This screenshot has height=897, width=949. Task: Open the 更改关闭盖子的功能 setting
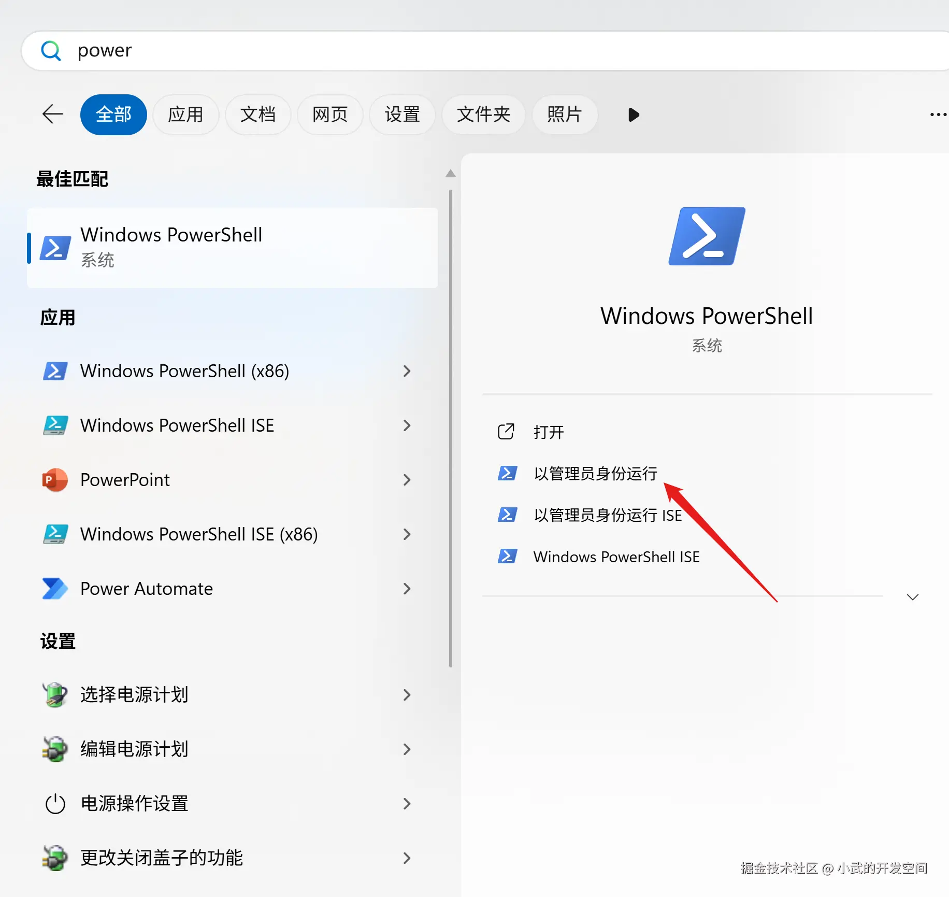pos(232,858)
